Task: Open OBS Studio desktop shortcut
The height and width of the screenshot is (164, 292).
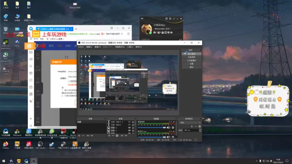Action: pos(40,145)
